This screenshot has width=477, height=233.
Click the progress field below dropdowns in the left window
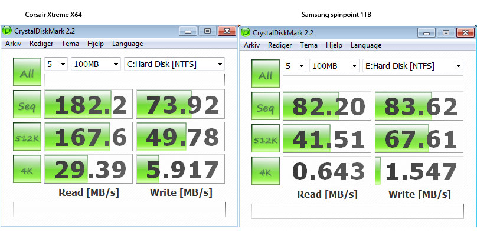[x=135, y=80]
